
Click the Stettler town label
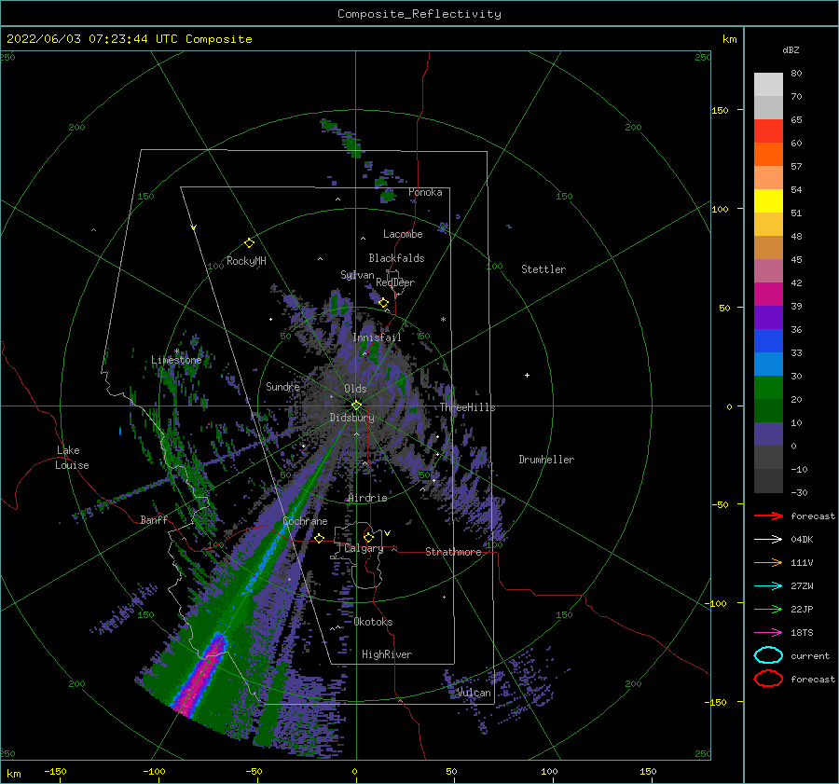(543, 269)
